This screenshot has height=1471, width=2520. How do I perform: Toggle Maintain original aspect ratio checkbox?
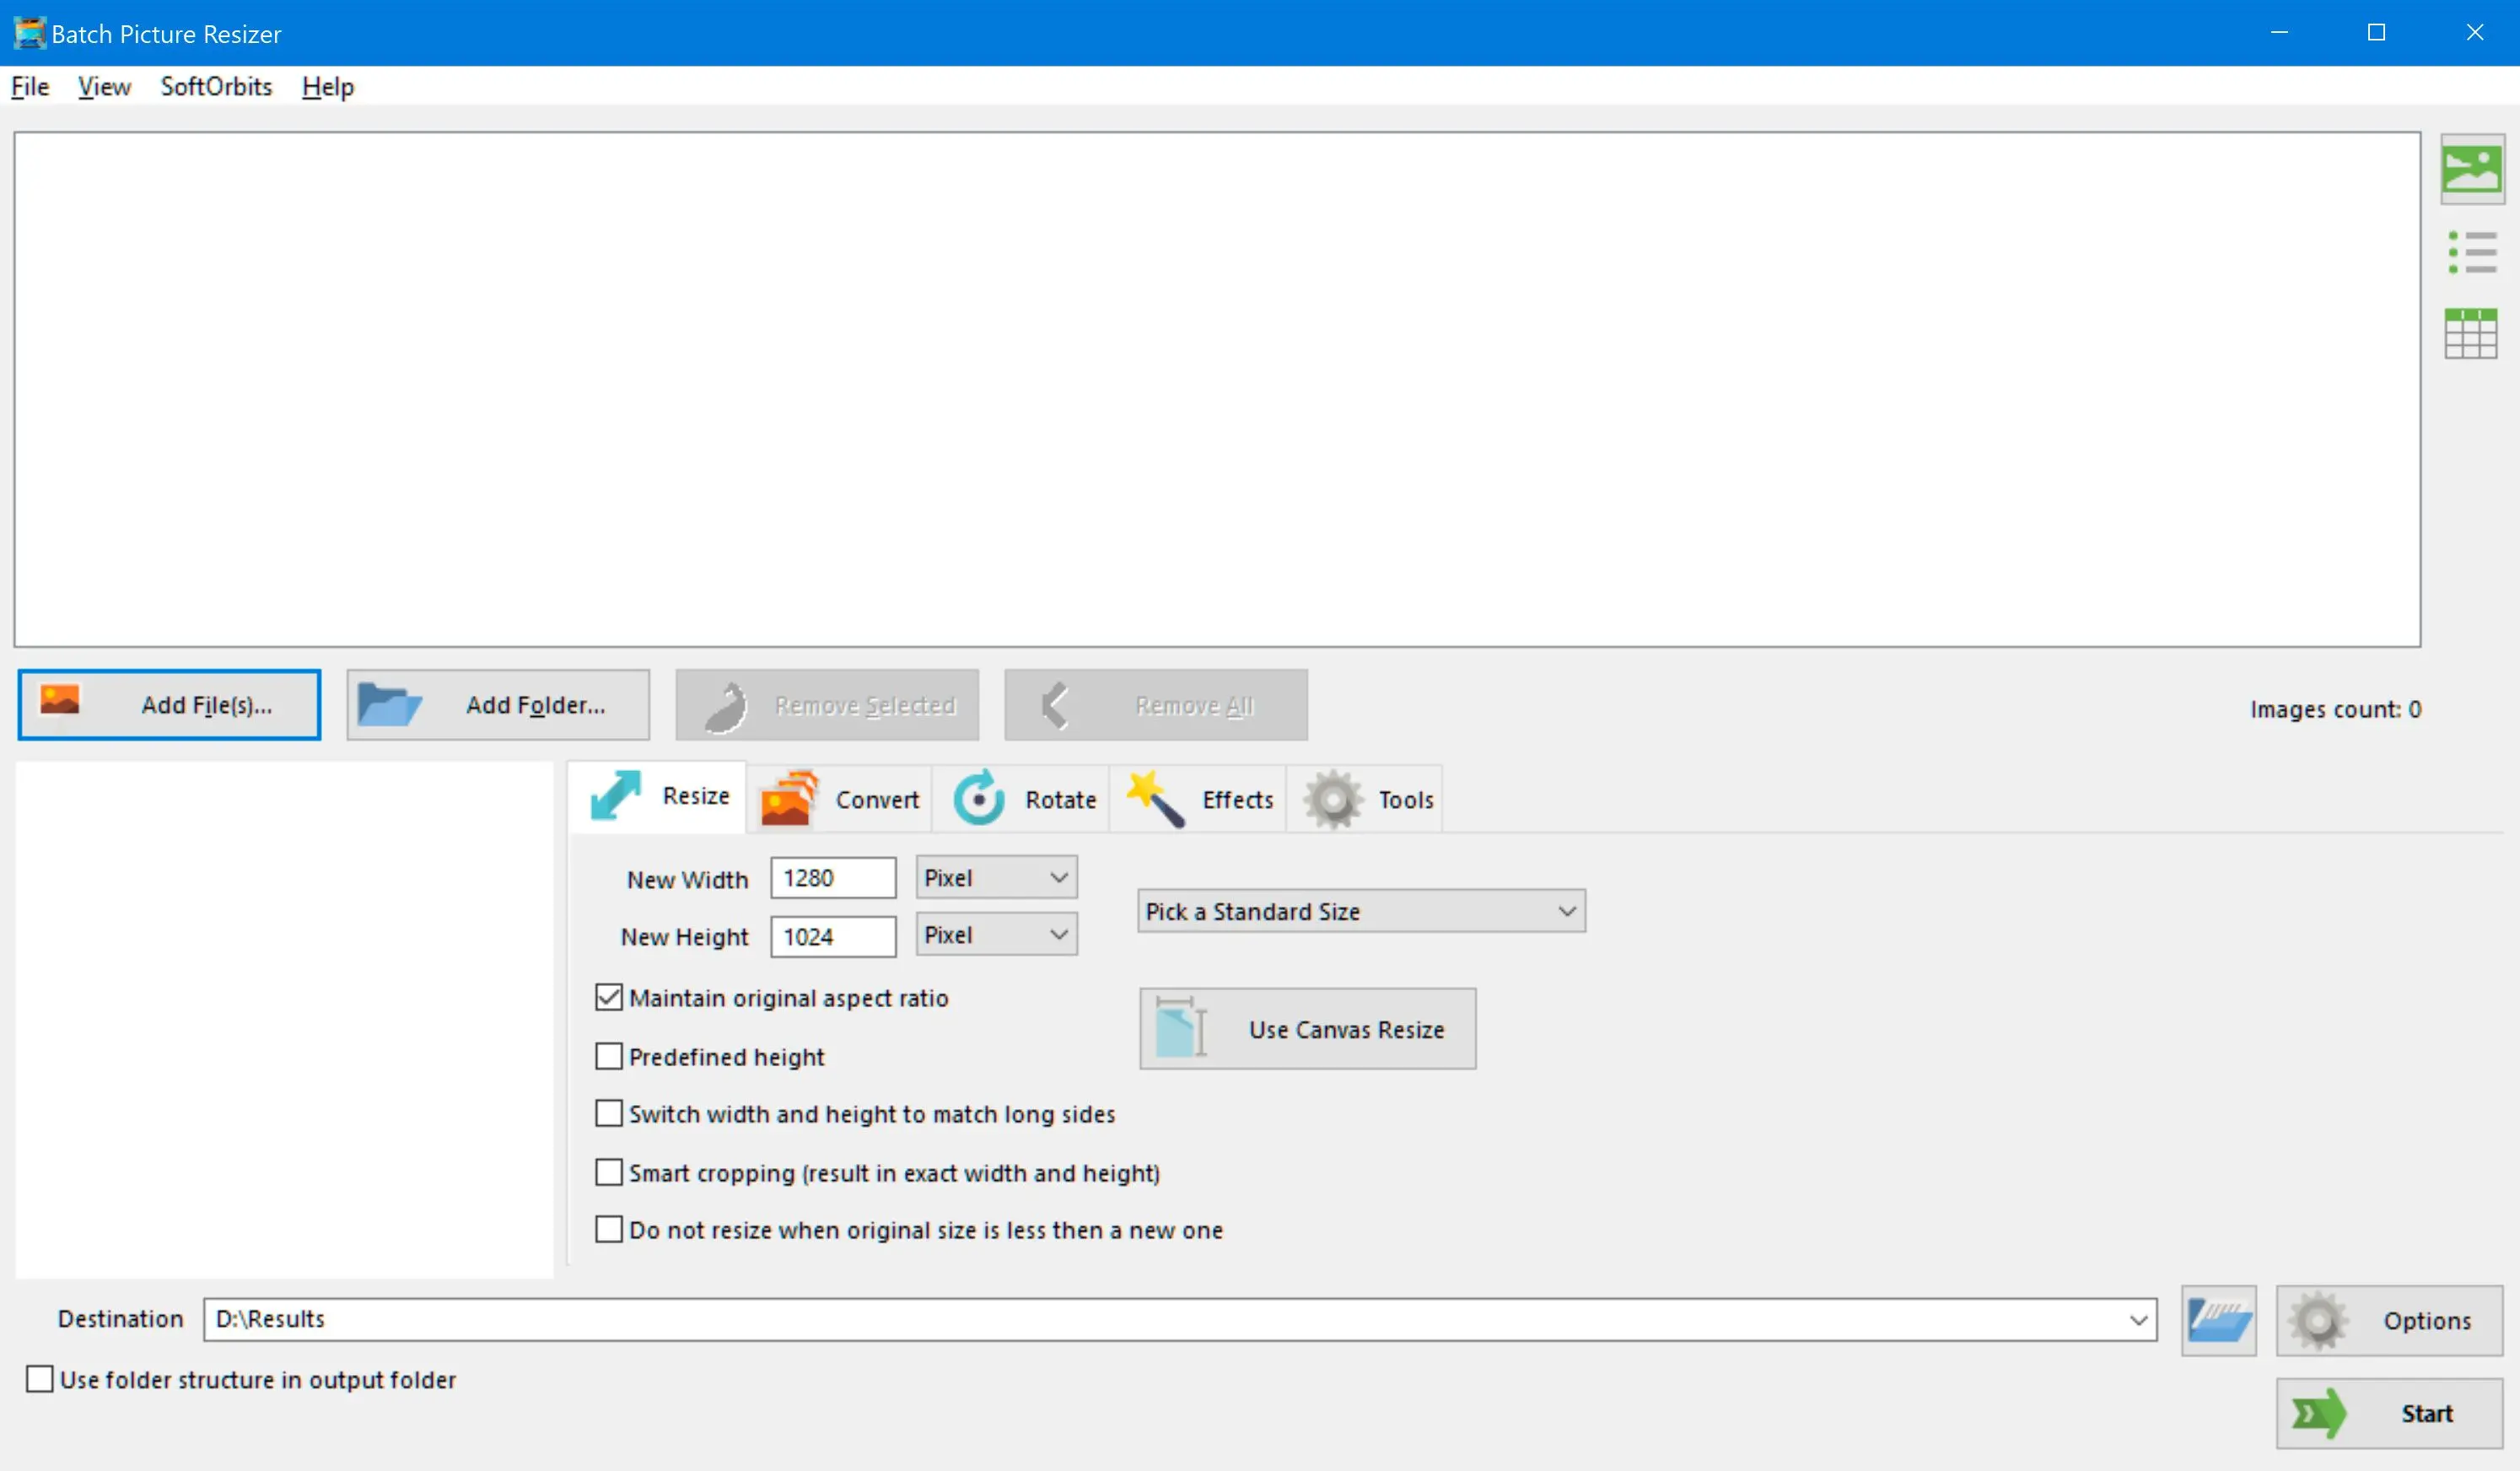609,996
